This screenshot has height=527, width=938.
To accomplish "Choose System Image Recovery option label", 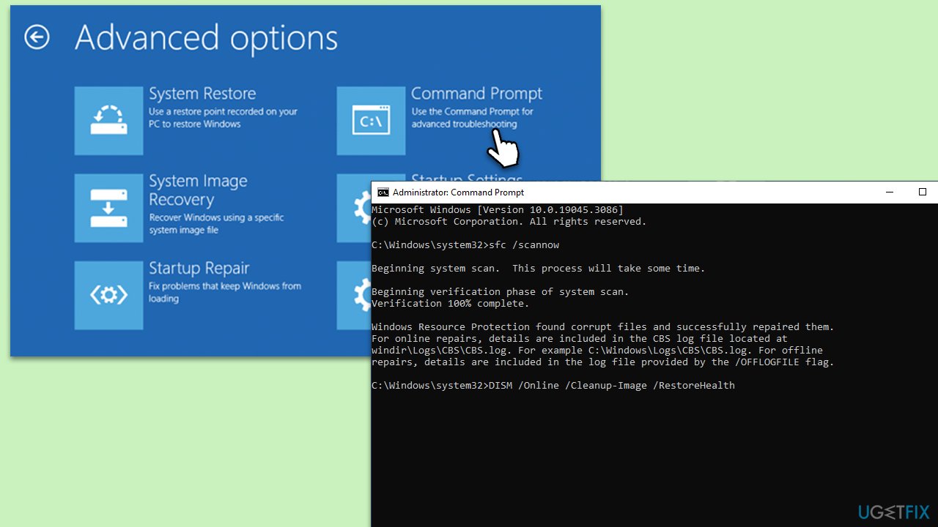I will click(x=198, y=190).
